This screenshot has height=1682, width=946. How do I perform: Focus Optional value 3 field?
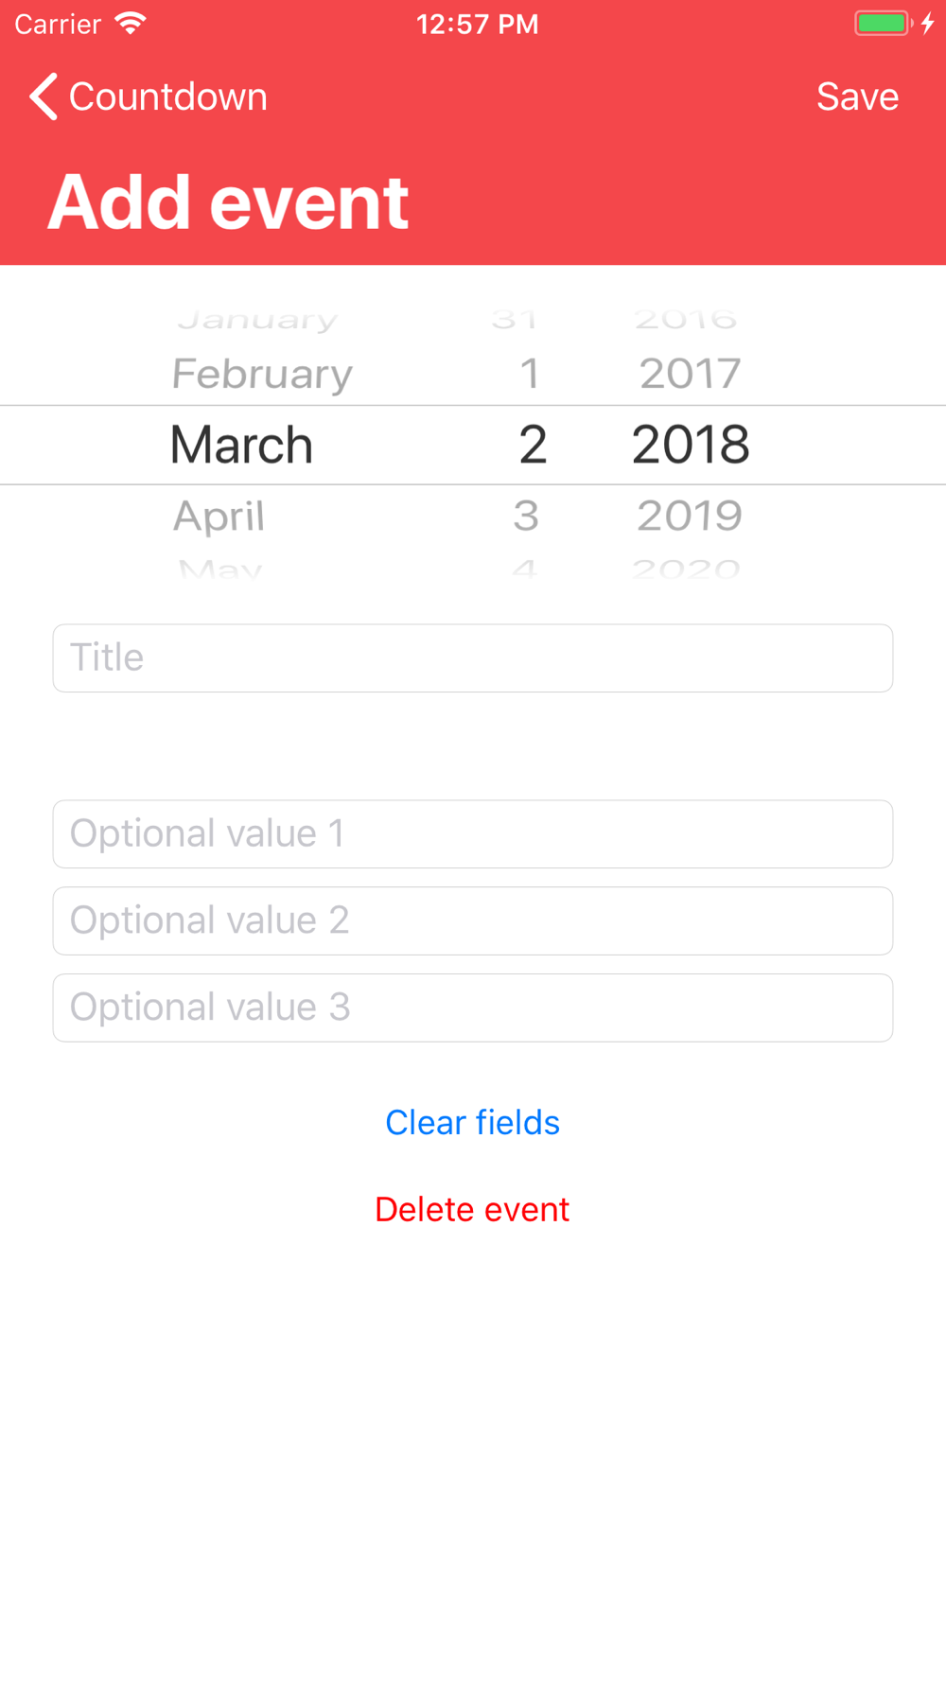(x=473, y=1008)
